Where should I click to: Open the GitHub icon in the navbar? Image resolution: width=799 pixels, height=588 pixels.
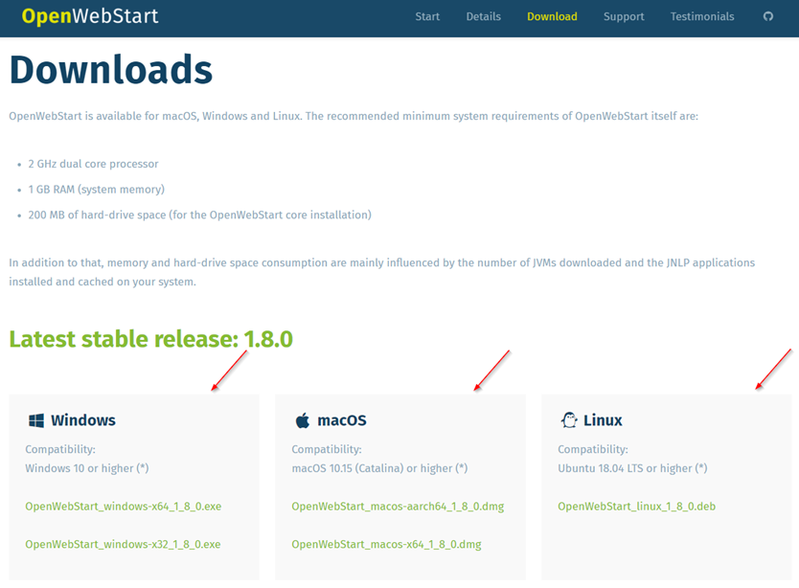768,16
